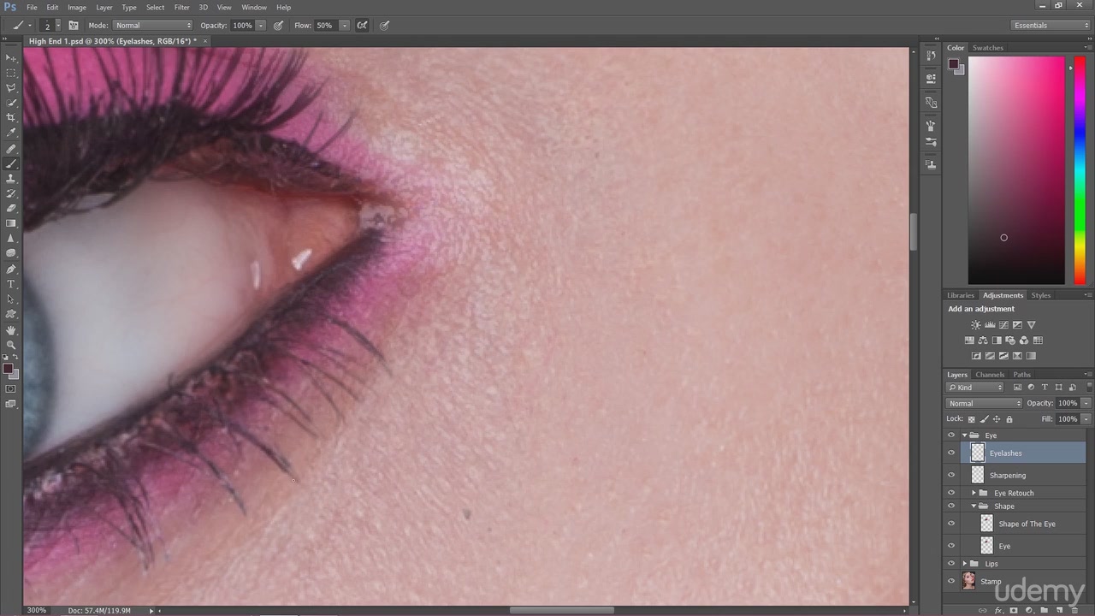Switch to the Styles tab
This screenshot has height=616, width=1095.
[x=1040, y=295]
